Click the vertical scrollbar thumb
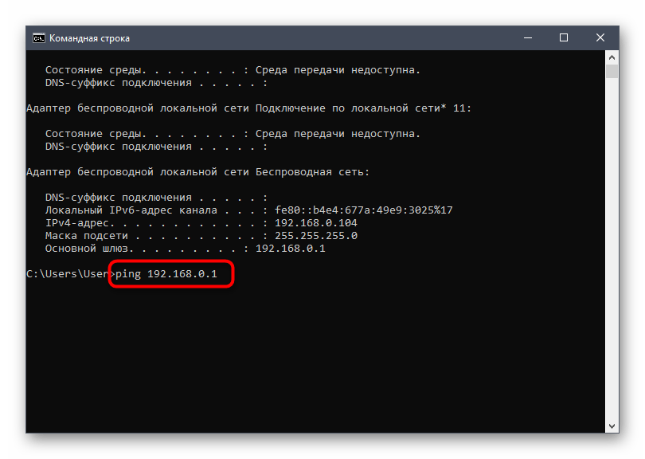 click(x=612, y=73)
